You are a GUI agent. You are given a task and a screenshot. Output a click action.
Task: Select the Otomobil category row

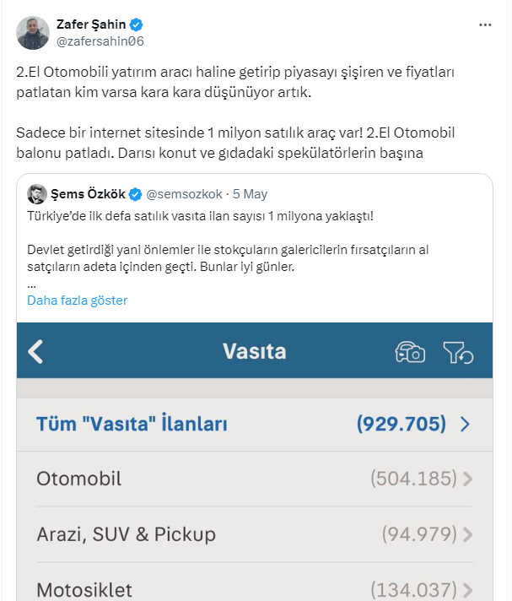[x=79, y=479]
